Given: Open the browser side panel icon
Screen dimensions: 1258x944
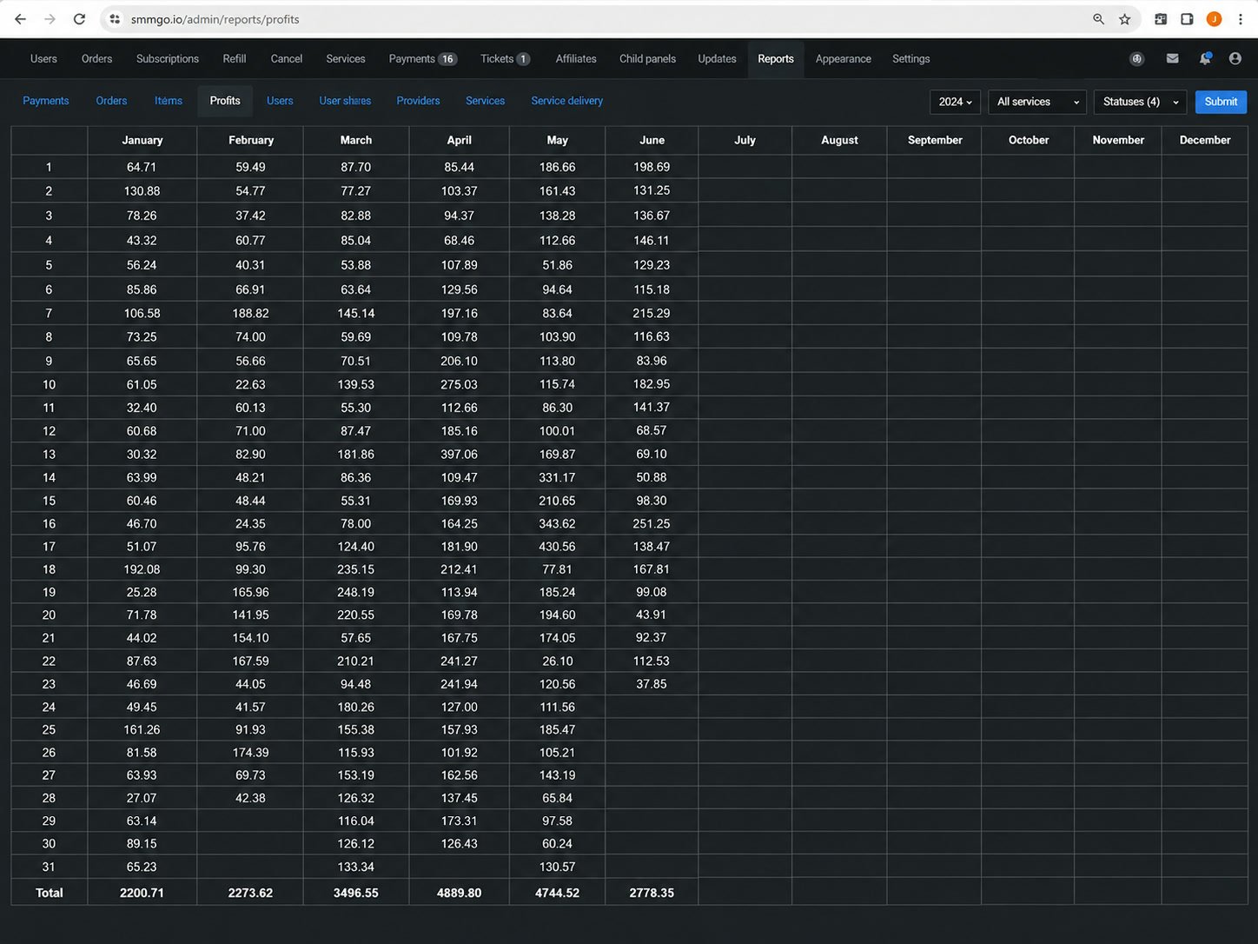Looking at the screenshot, I should click(1187, 19).
